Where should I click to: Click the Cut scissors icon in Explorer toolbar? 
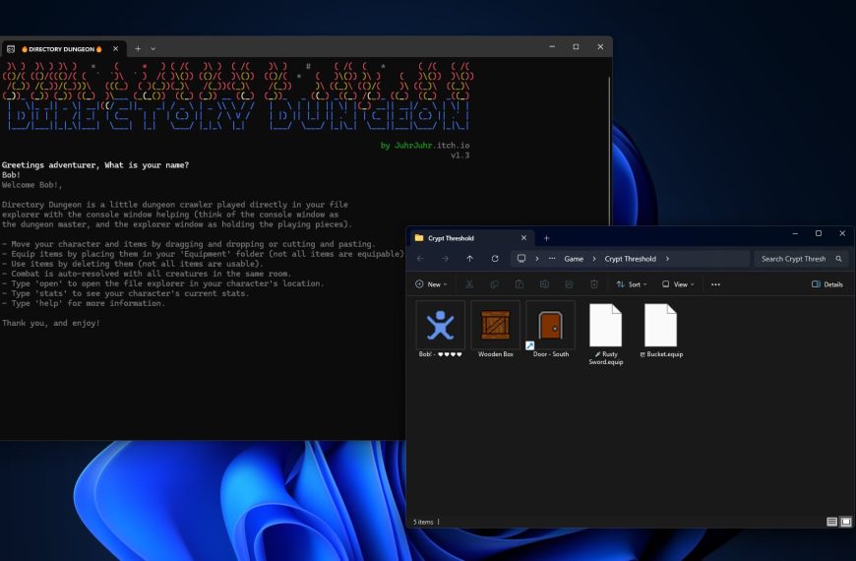tap(469, 284)
